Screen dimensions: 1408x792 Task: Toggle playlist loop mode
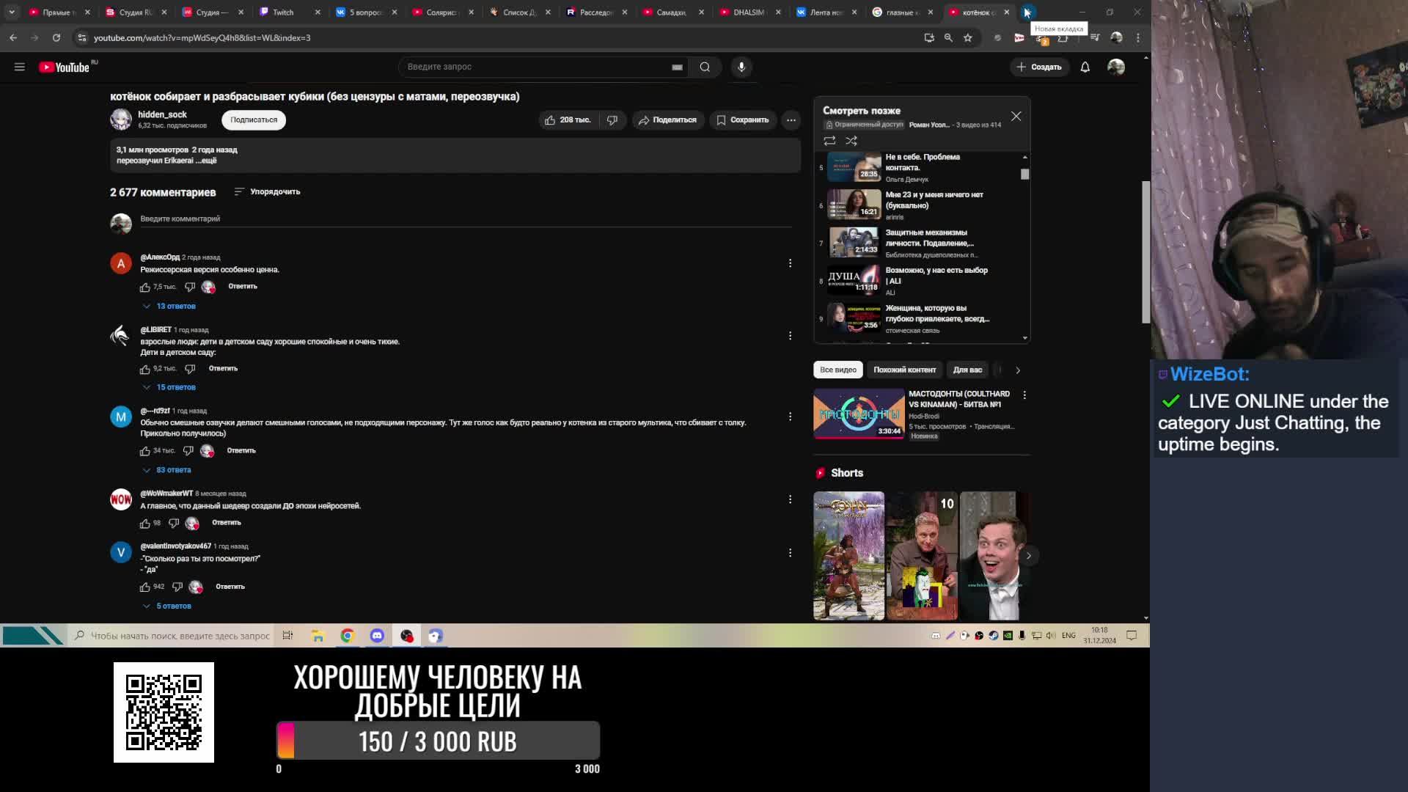[829, 140]
